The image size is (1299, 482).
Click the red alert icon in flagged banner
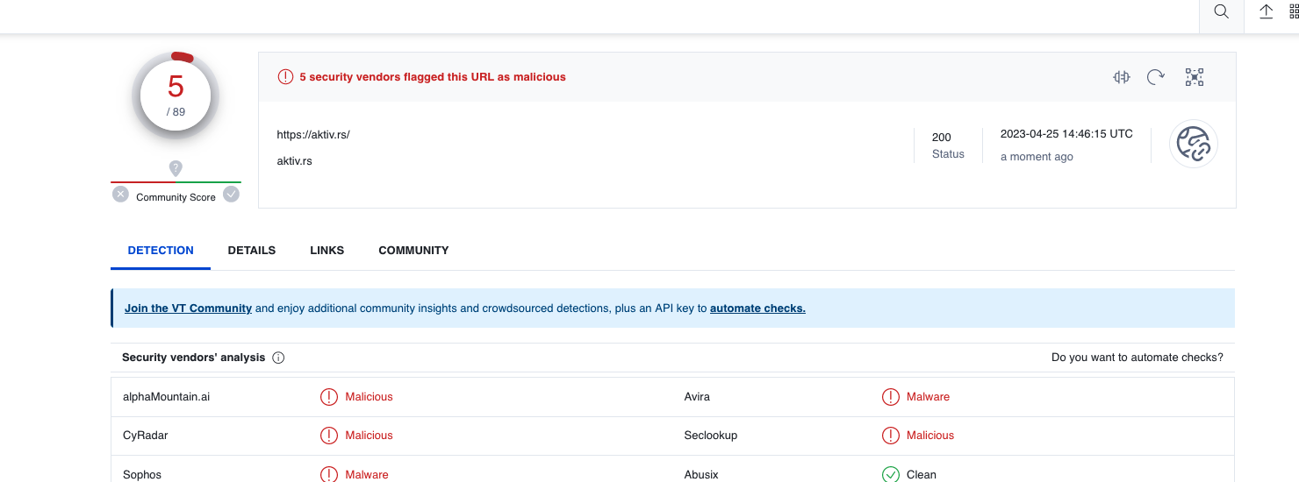point(285,77)
